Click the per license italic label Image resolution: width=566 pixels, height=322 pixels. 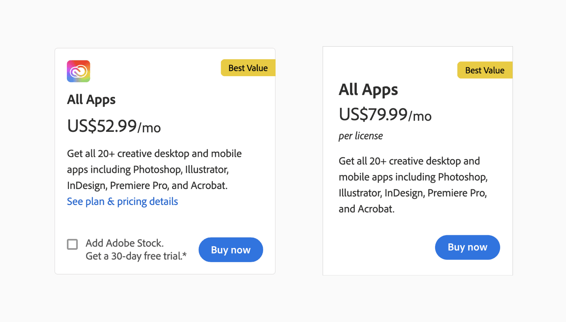[x=360, y=136]
